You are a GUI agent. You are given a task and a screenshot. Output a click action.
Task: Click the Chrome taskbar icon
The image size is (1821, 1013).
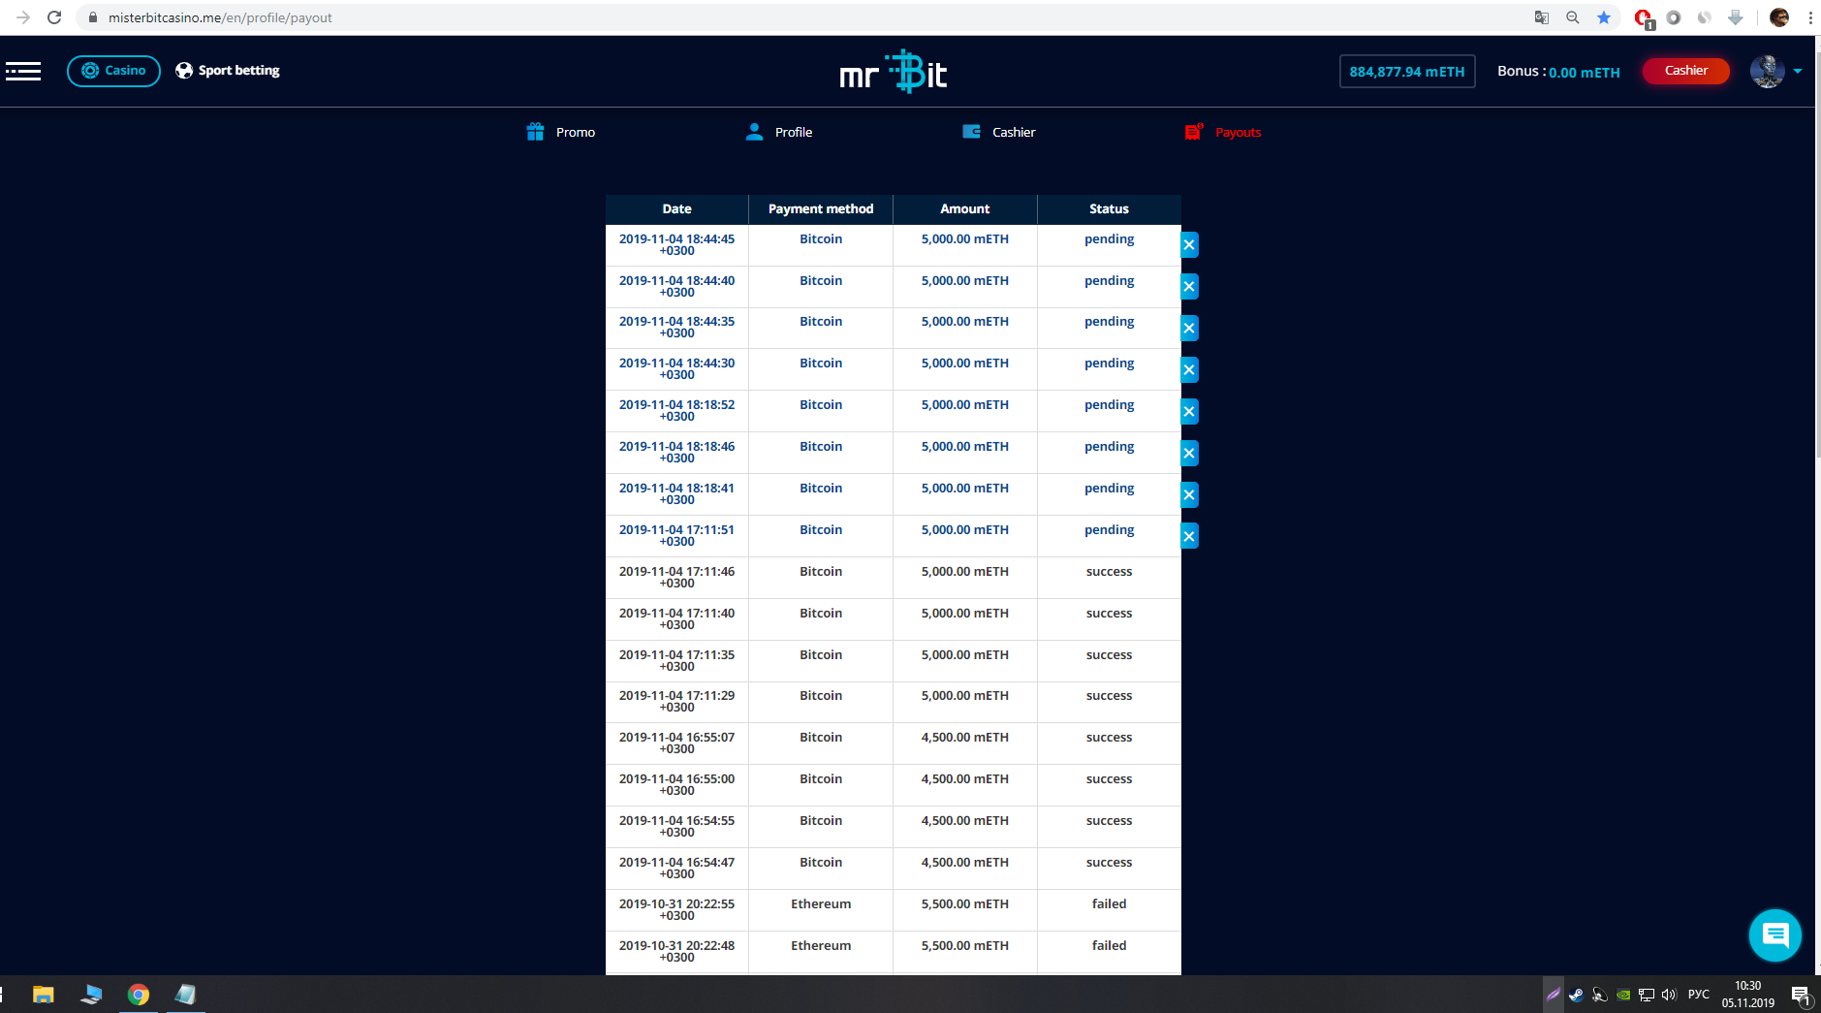139,995
